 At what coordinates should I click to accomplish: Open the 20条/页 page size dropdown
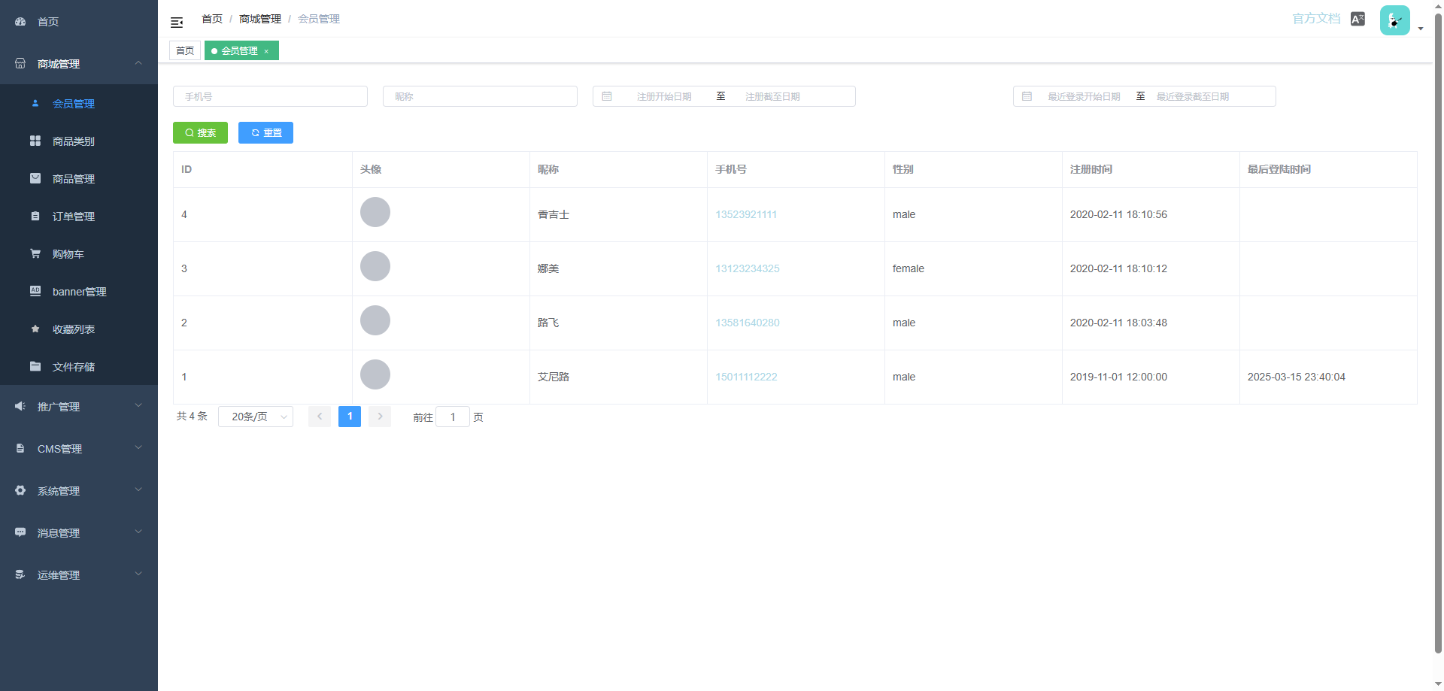256,417
